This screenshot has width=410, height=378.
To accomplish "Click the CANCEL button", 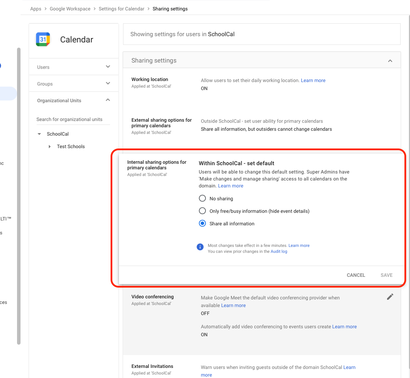I will [x=356, y=275].
